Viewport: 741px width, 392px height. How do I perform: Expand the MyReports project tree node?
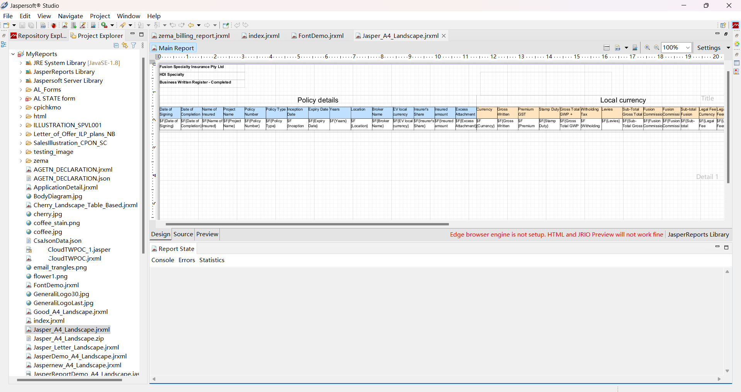[13, 54]
